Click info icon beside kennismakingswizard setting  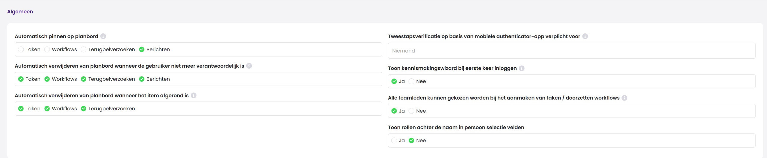pos(522,68)
